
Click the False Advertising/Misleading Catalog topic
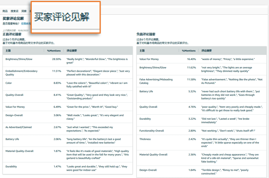coord(156,81)
